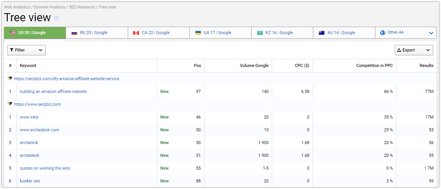Click the favicon beside dfy-amazon-affiliate-website-service URL
441x189 pixels.
click(10, 79)
